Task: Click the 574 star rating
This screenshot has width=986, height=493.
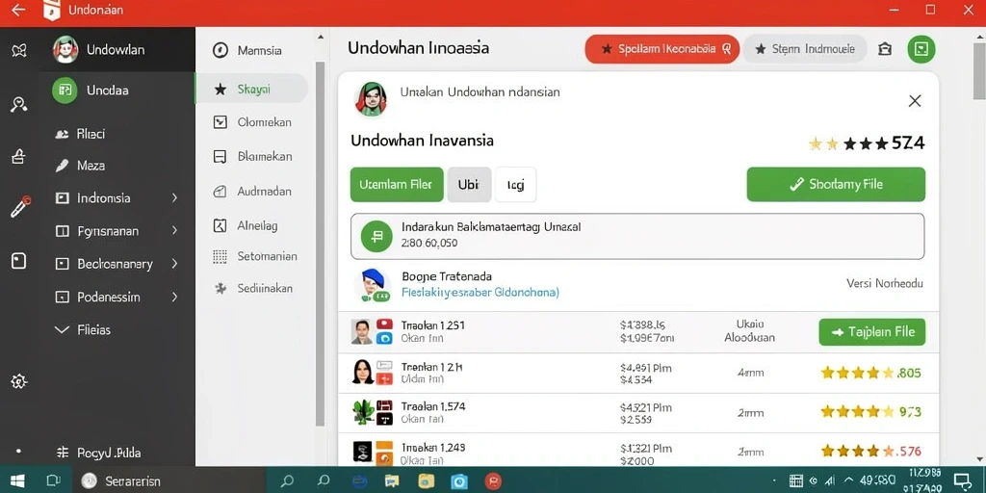Action: point(867,143)
